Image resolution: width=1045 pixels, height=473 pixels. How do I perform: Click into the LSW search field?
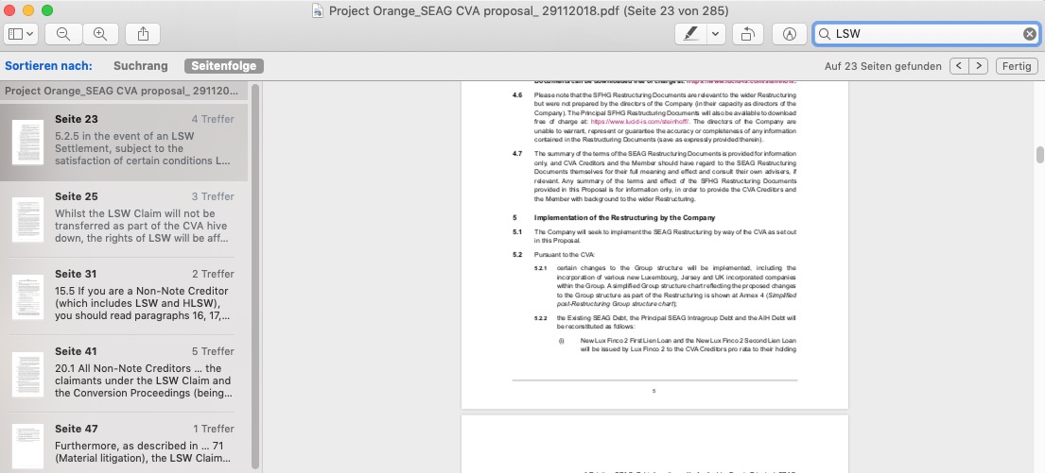click(927, 34)
